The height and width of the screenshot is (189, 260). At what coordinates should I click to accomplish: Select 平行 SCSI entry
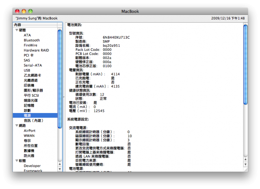coord(31,96)
